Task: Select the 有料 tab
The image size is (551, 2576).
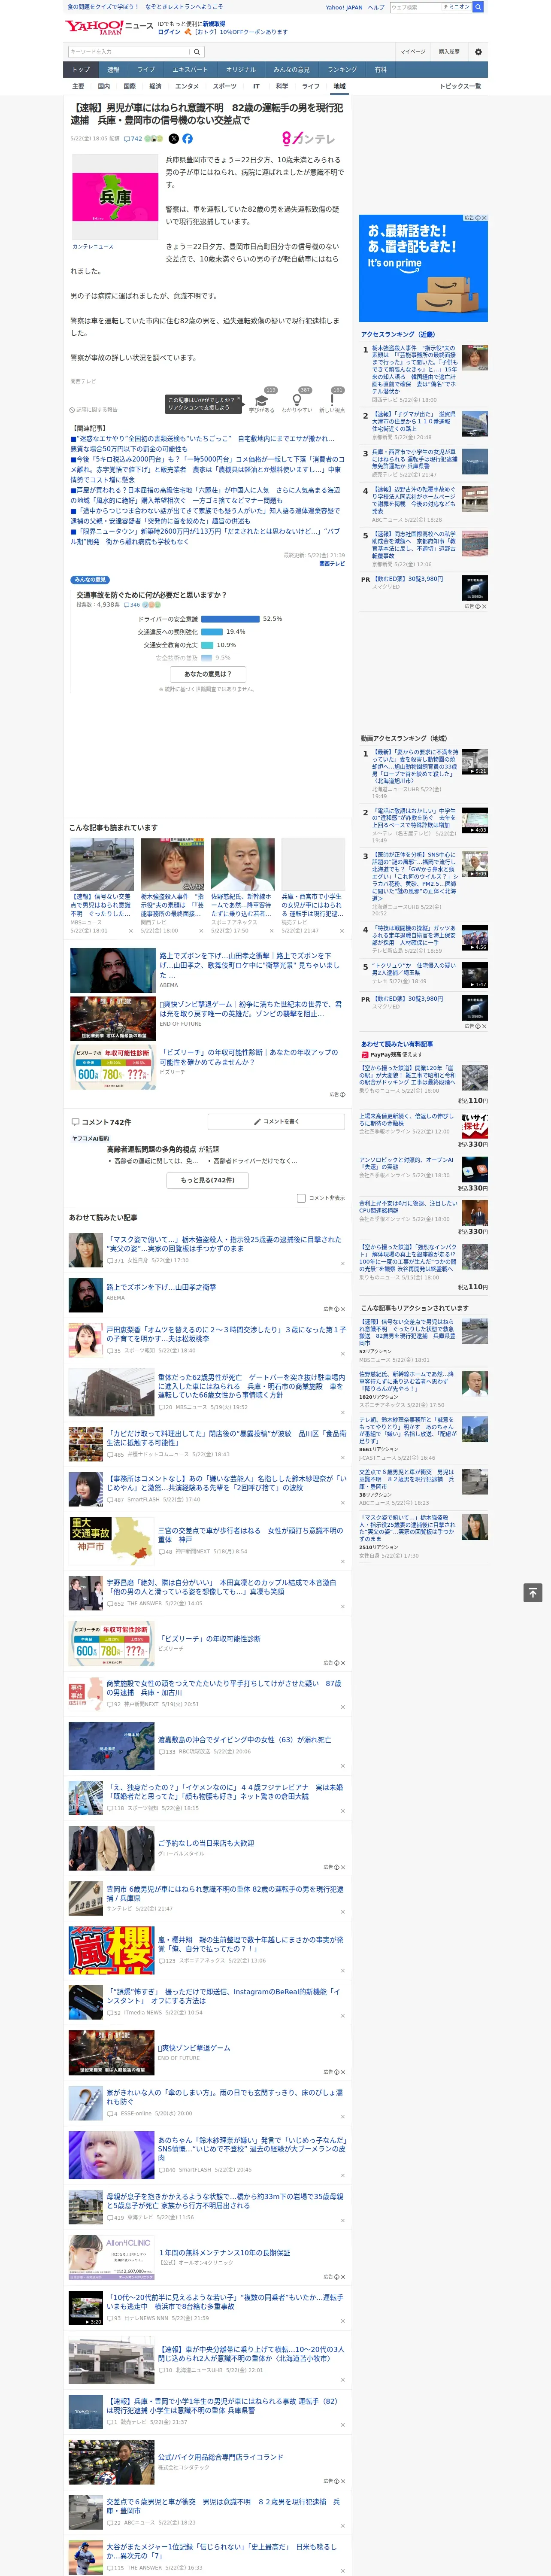Action: pyautogui.click(x=380, y=70)
